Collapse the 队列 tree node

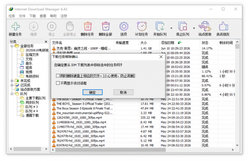tap(12, 94)
